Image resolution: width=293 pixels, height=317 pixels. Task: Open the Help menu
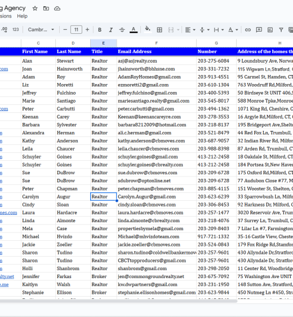coord(22,16)
